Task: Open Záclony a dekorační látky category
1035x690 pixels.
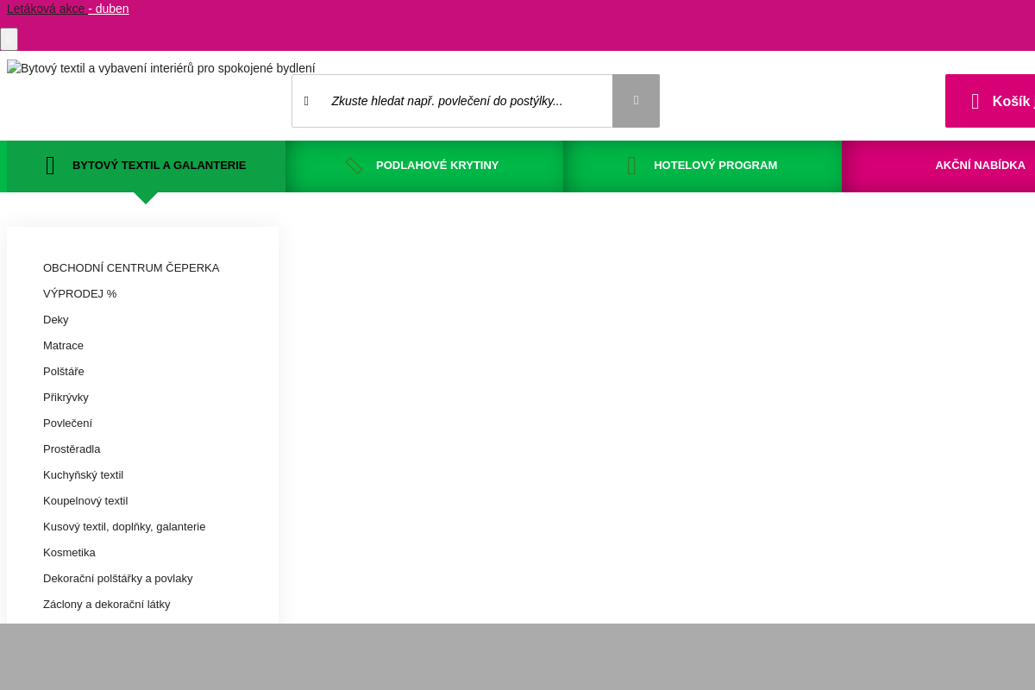Action: point(106,605)
